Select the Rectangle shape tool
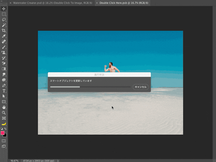Viewport: 216px width, 162px height. coord(4,102)
